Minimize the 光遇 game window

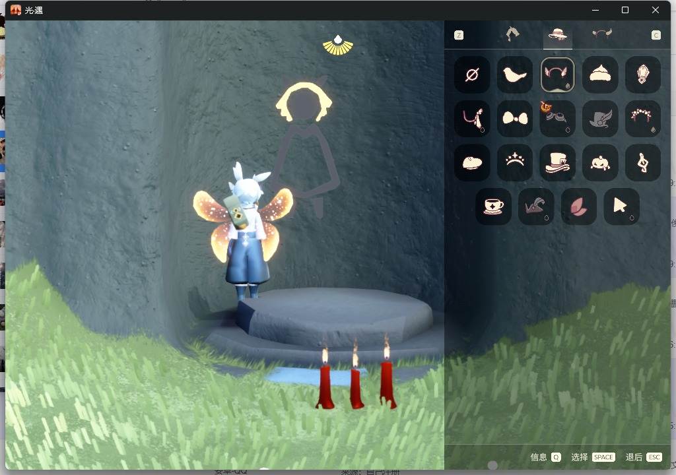click(595, 10)
